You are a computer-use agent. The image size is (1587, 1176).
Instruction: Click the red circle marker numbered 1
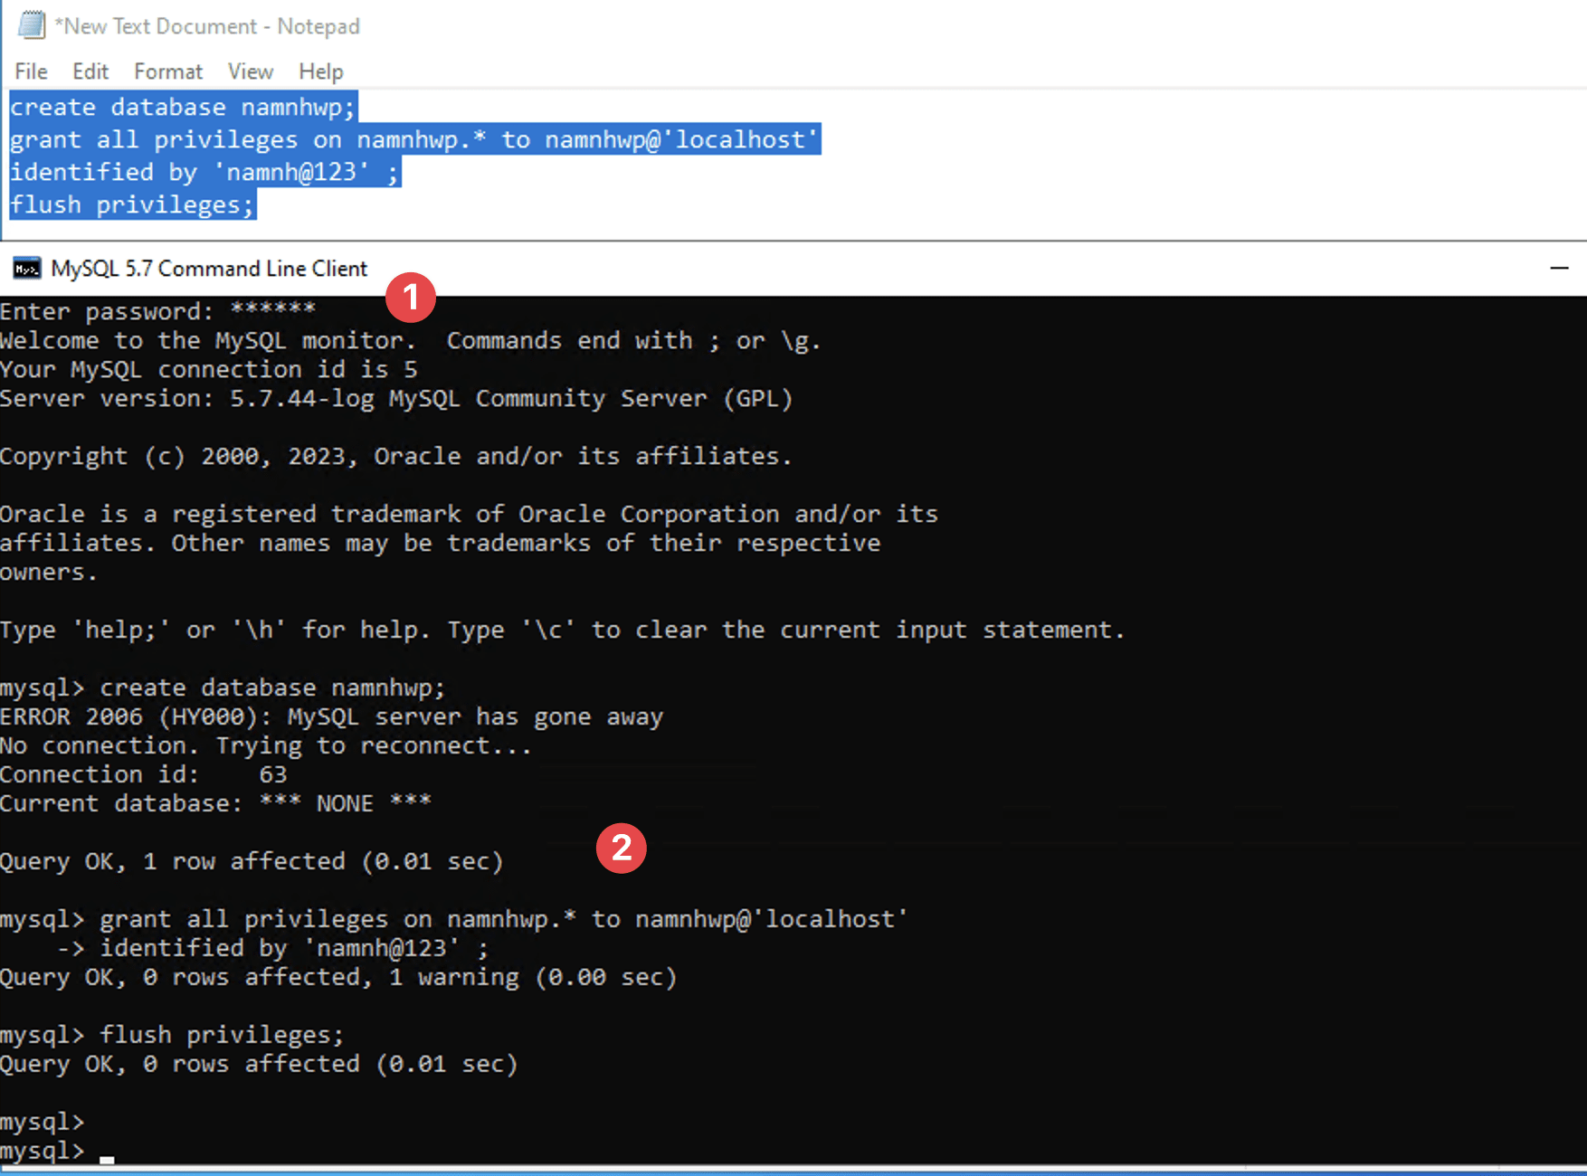[411, 298]
